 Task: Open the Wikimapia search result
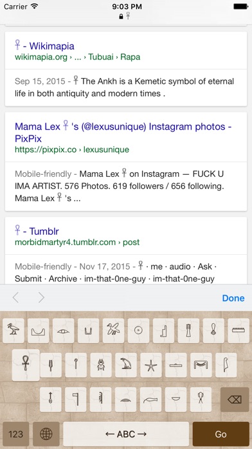44,46
